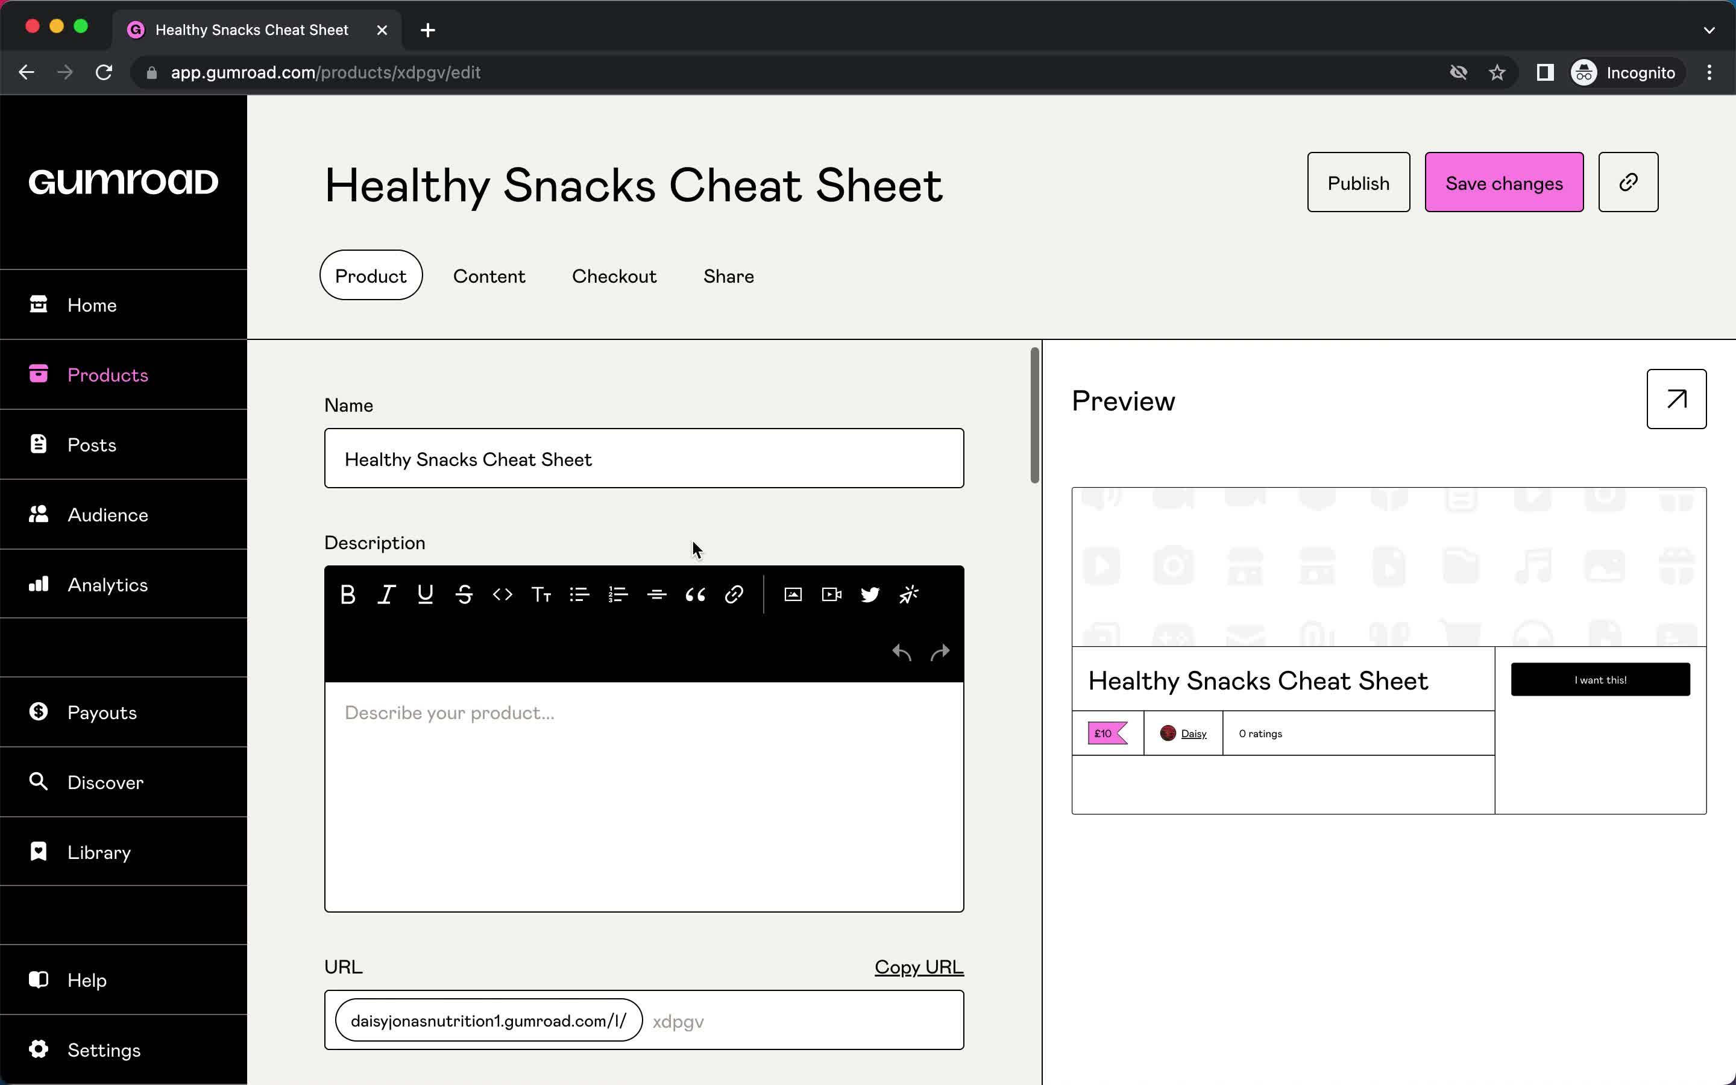Go to Home in the sidebar
Viewport: 1736px width, 1085px height.
(x=124, y=305)
